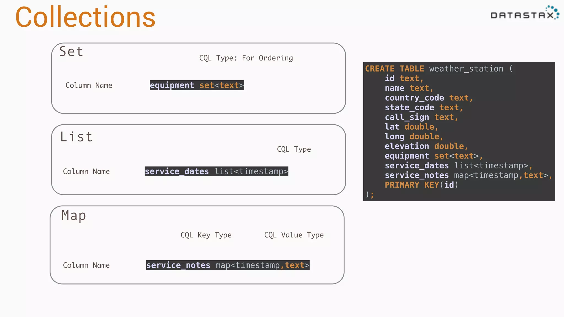Click the 'CQL Type: For Ordering' label
Viewport: 564px width, 317px height.
click(246, 58)
